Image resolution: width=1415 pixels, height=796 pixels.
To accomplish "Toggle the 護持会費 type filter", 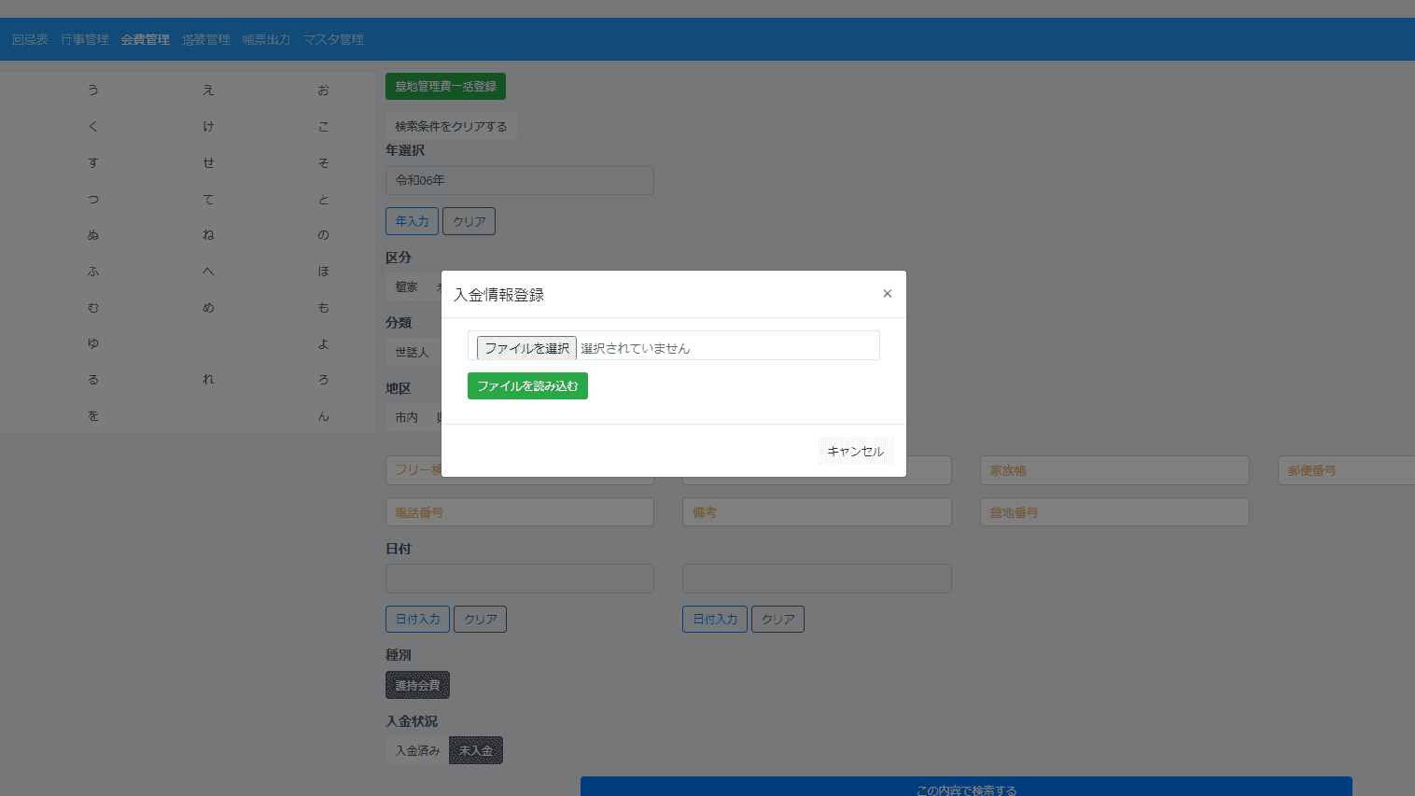I will (x=417, y=685).
